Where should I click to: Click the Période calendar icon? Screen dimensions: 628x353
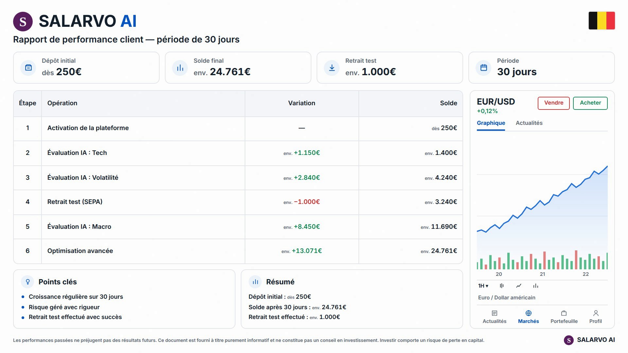[483, 68]
